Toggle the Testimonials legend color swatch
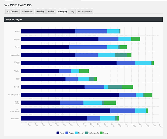Viewport: 167px width, 139px height. tap(87, 133)
